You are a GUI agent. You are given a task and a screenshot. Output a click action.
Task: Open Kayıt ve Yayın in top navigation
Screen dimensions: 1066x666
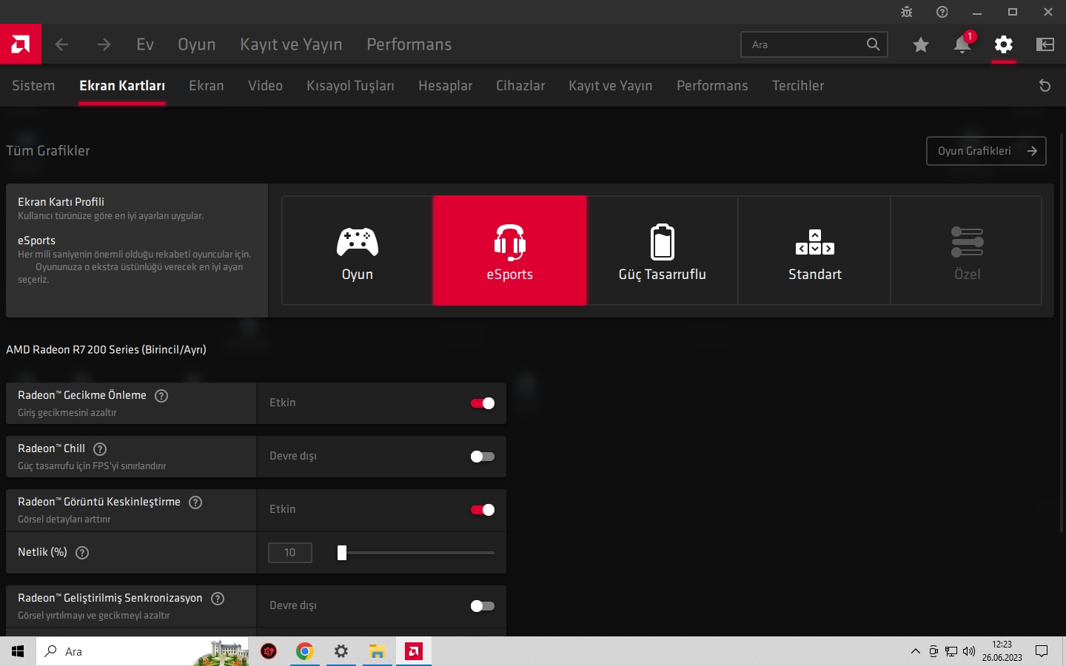click(291, 44)
